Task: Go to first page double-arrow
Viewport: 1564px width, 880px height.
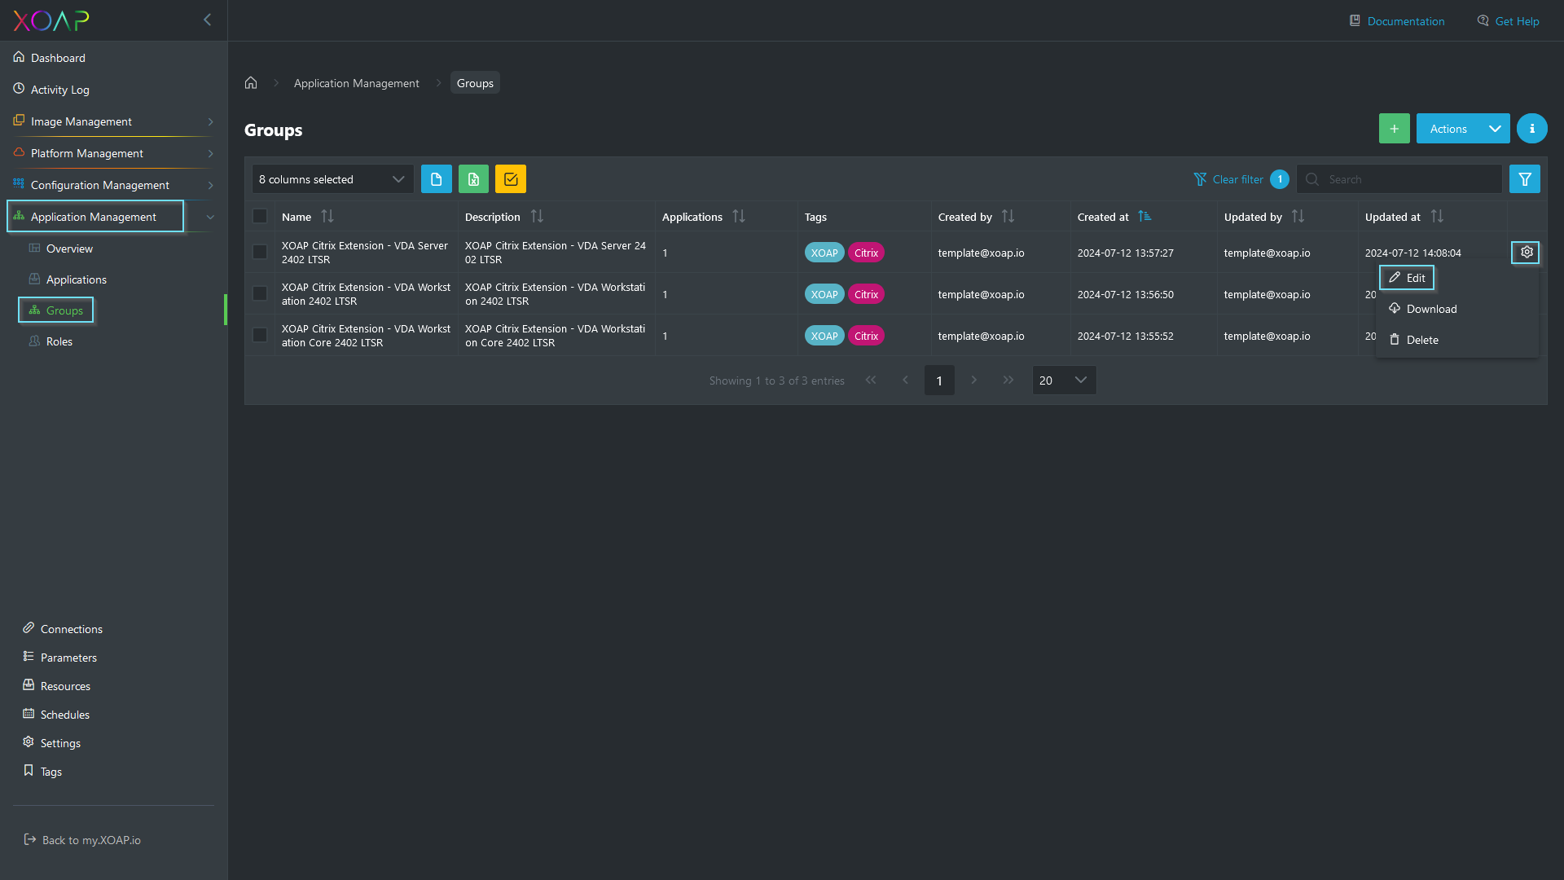Action: point(871,381)
